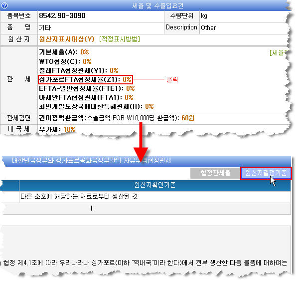This screenshot has width=296, height=281.
Task: Select the row '다른 소호에 해당하는 재료로부터 생산된 것'
Action: tap(146, 197)
